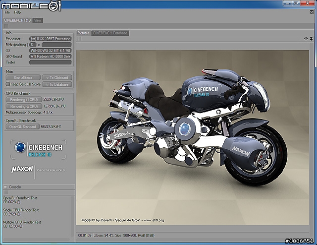Click the move view cross-arrows icon
The width and height of the screenshot is (317, 245).
306,39
